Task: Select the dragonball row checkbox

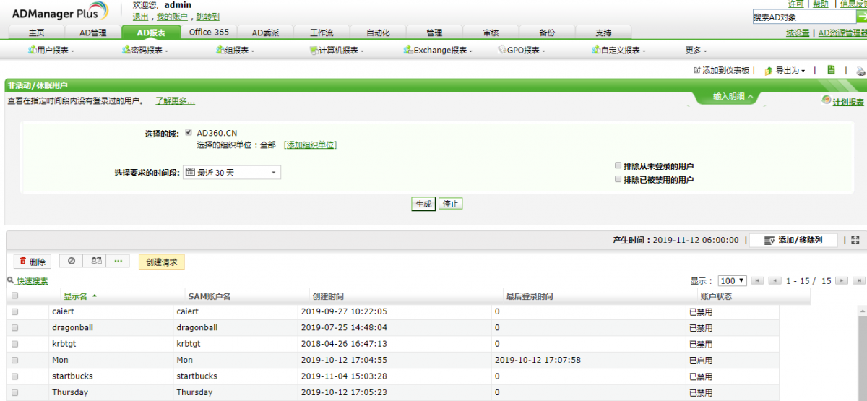Action: pyautogui.click(x=14, y=327)
